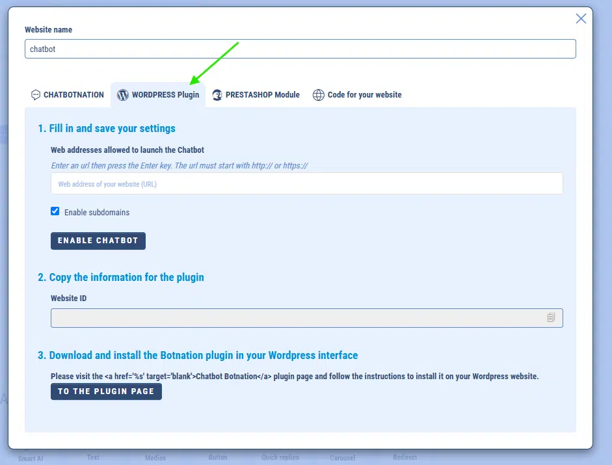Copy the Website ID with clipboard icon
The width and height of the screenshot is (612, 465).
tap(551, 317)
